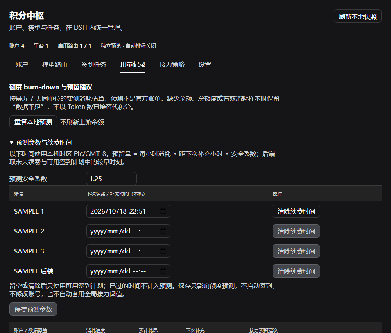The height and width of the screenshot is (333, 391).
Task: Select the 用量记录 tab
Action: pyautogui.click(x=133, y=65)
